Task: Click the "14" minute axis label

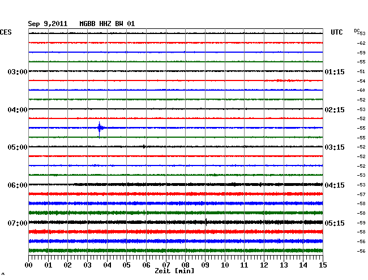Action: click(303, 265)
